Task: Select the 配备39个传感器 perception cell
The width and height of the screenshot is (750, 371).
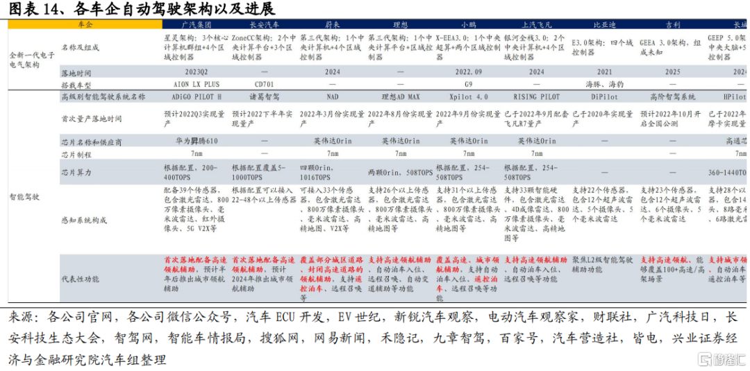Action: pyautogui.click(x=196, y=209)
